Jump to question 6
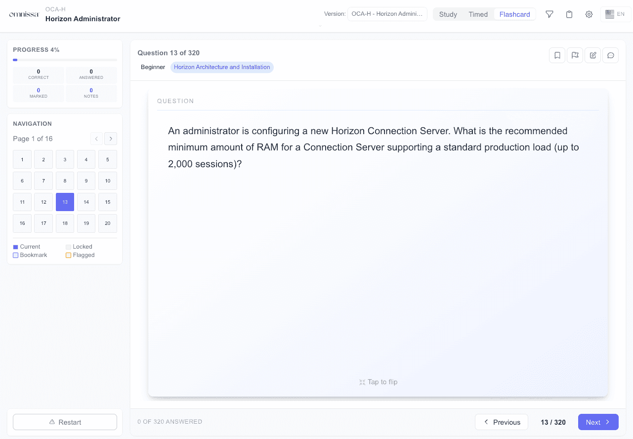Image resolution: width=633 pixels, height=439 pixels. (22, 181)
